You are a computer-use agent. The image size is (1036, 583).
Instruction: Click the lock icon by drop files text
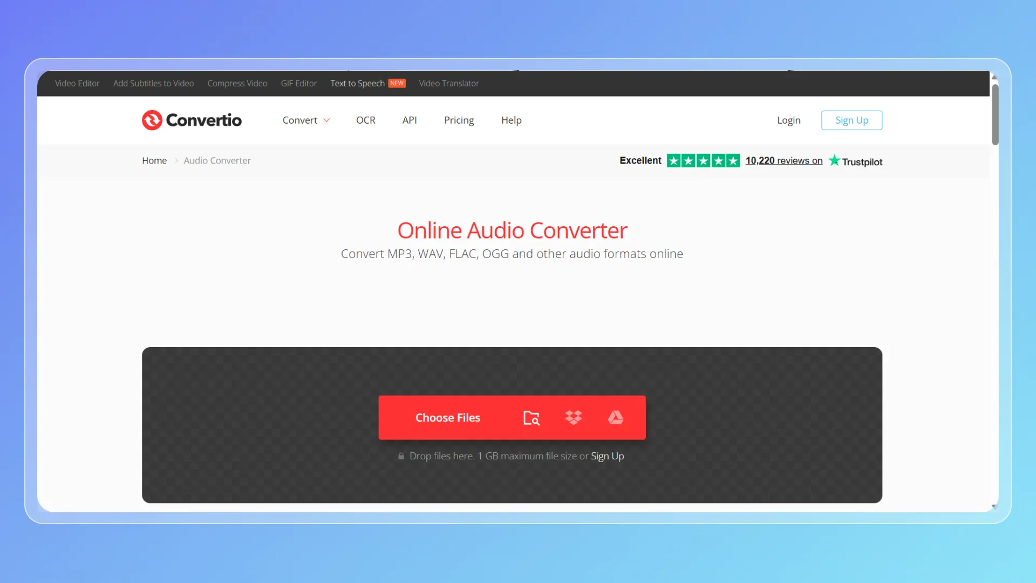click(x=401, y=456)
